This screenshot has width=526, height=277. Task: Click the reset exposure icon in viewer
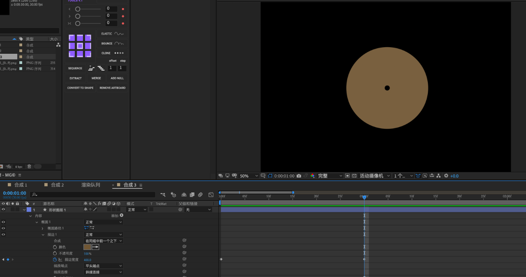coord(446,176)
